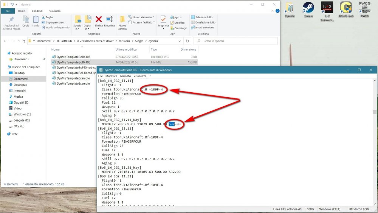This screenshot has width=378, height=213.
Task: Click Incolla collegamento command
Action: [x=56, y=28]
